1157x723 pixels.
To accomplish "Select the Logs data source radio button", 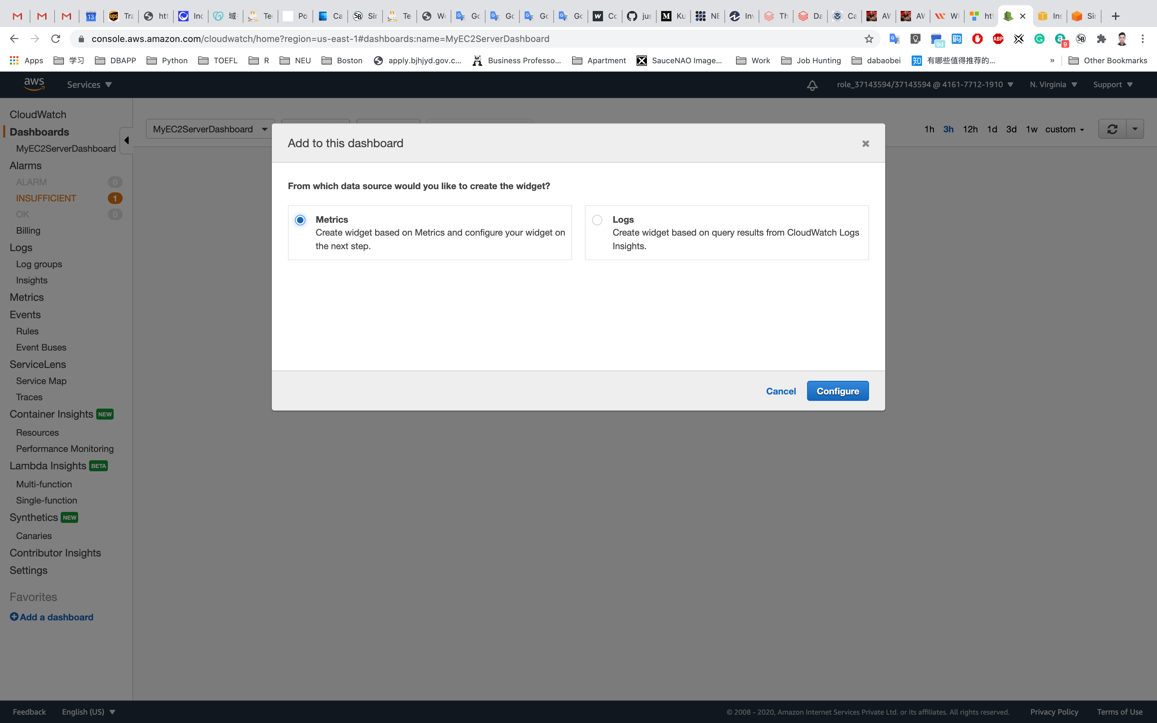I will coord(597,220).
